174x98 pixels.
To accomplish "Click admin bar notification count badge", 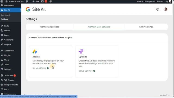I will pyautogui.click(x=46, y=1).
